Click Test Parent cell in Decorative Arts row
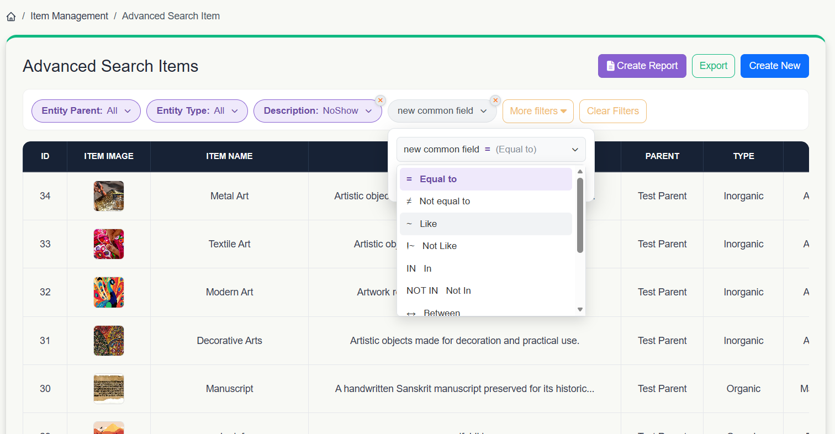835x434 pixels. click(662, 341)
